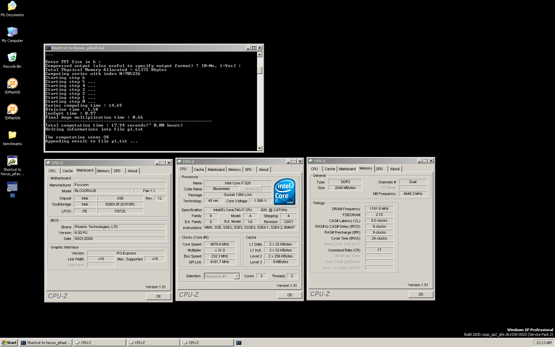The image size is (555, 347).
Task: Click the command prompt window title icon
Action: click(48, 48)
